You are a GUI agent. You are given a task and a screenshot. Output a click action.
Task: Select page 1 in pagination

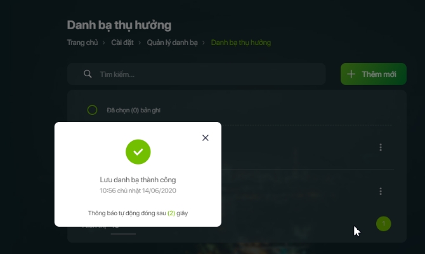[384, 224]
